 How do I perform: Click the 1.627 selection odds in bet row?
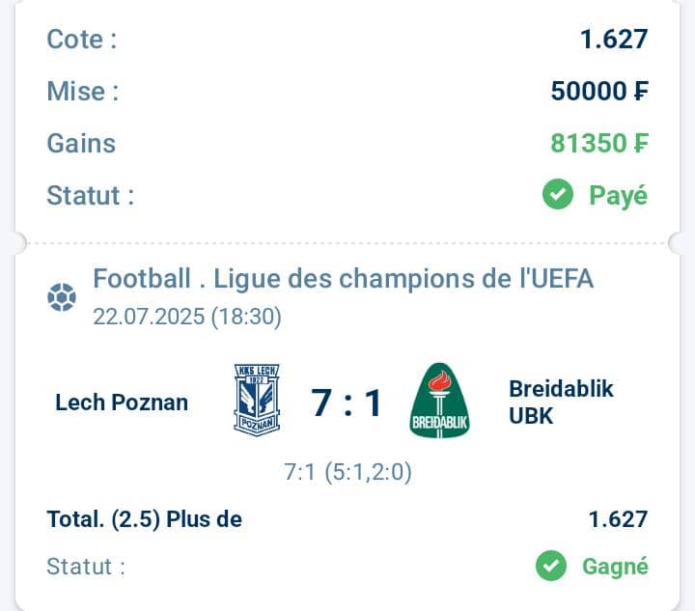[x=619, y=519]
